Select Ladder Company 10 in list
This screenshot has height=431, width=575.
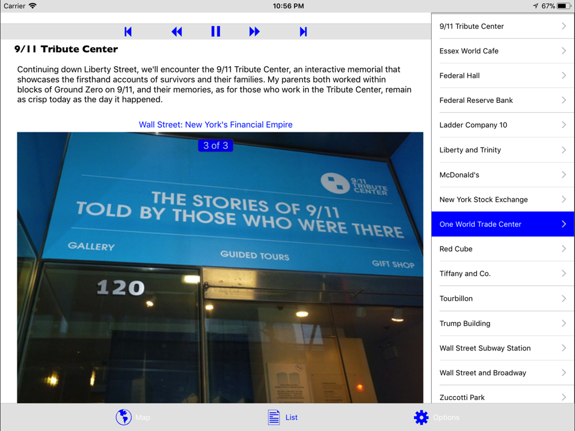tap(503, 125)
